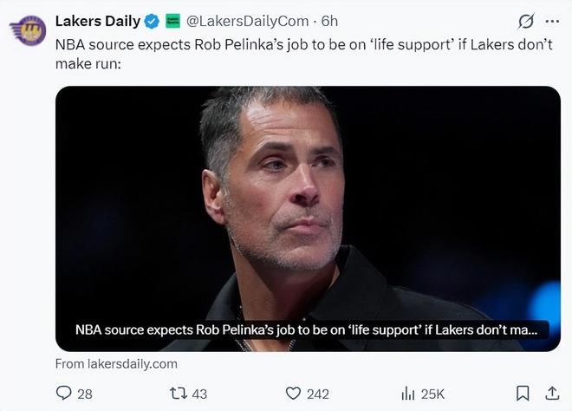The width and height of the screenshot is (572, 411).
Task: Expand the three-dot More options menu
Action: tap(551, 21)
